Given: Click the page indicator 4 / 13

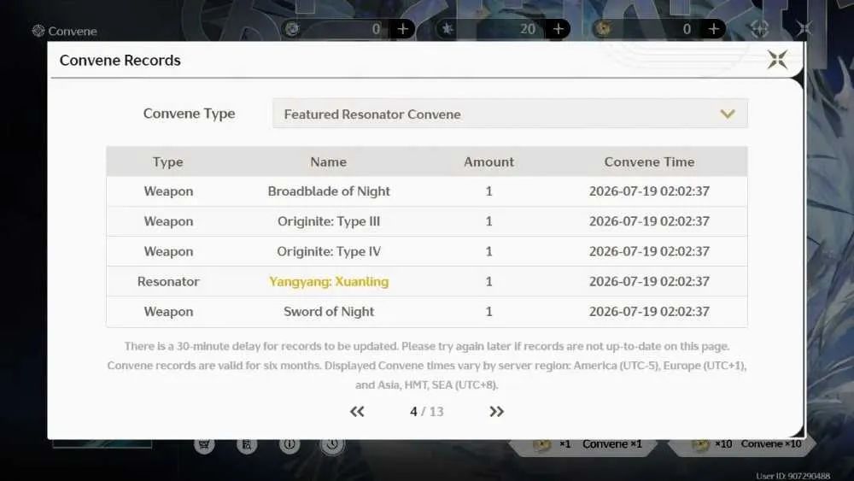Looking at the screenshot, I should point(427,411).
